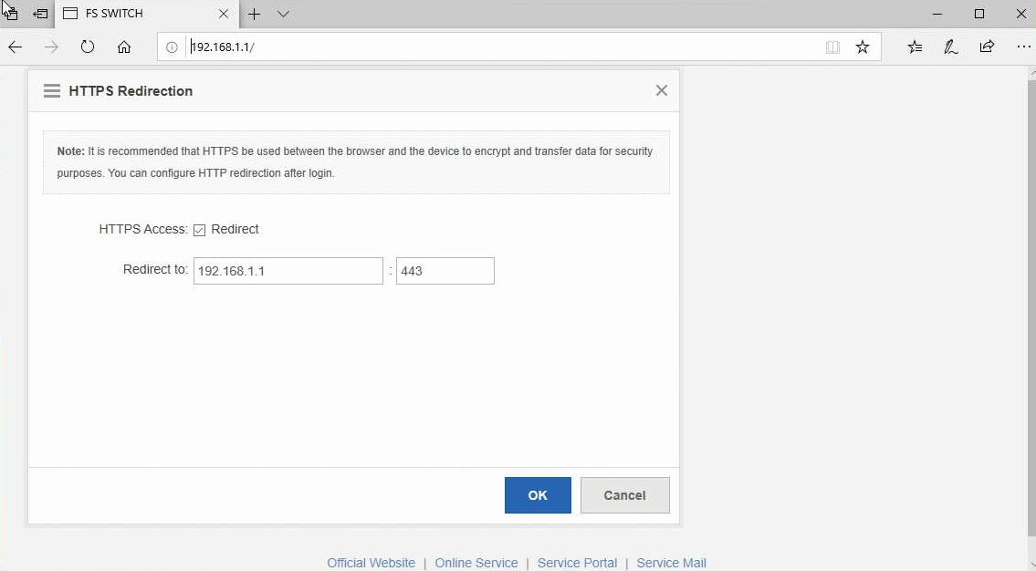
Task: Open the Online Service link
Action: click(x=476, y=563)
